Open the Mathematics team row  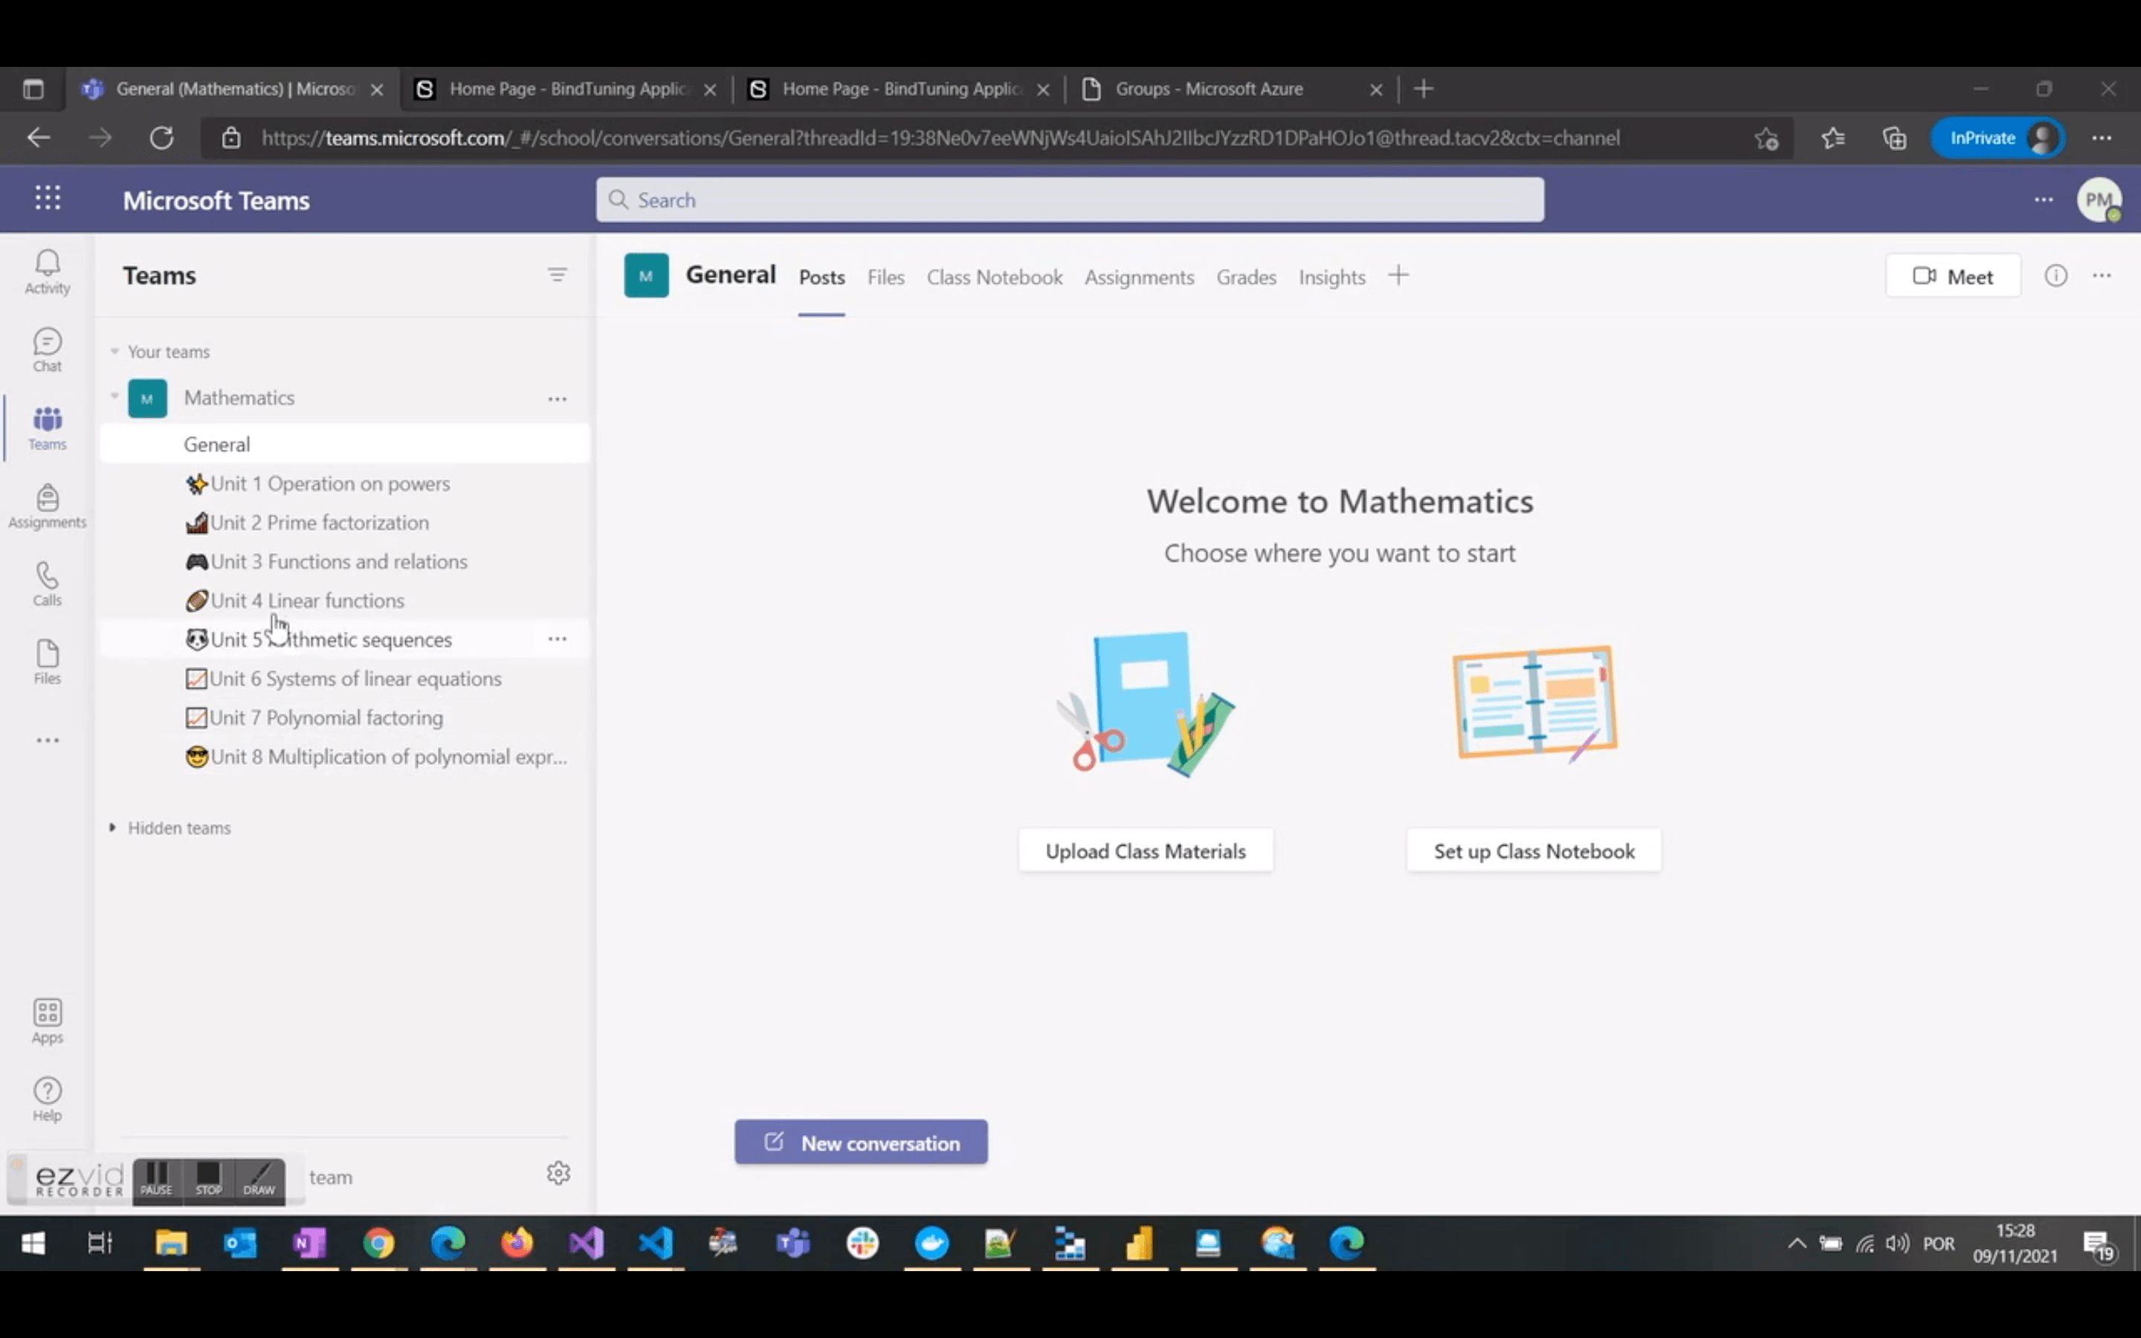pyautogui.click(x=345, y=398)
